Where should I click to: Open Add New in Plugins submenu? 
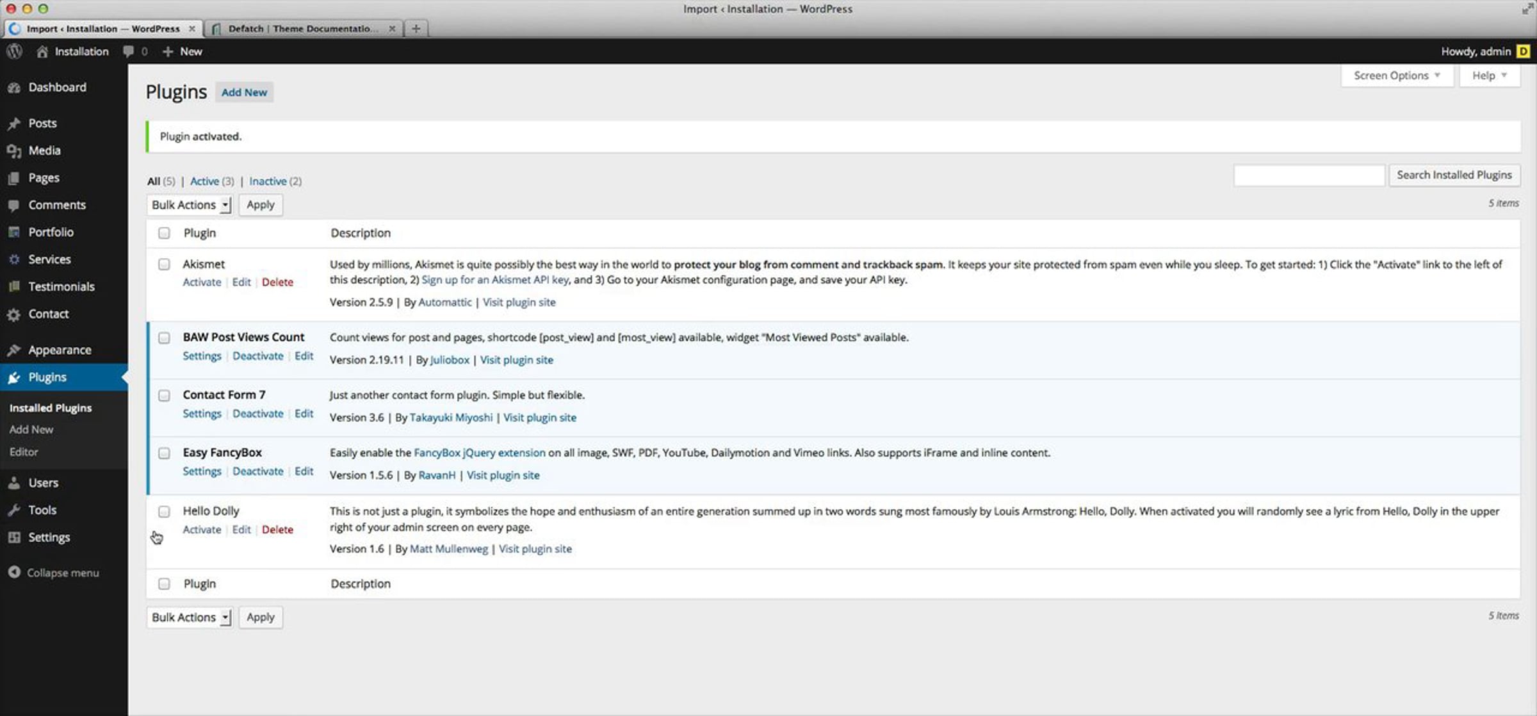pos(31,430)
